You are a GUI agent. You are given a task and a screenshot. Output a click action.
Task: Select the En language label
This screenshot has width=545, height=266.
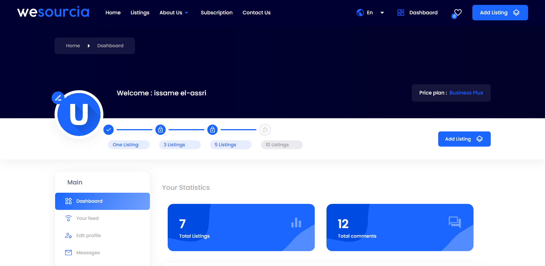370,13
